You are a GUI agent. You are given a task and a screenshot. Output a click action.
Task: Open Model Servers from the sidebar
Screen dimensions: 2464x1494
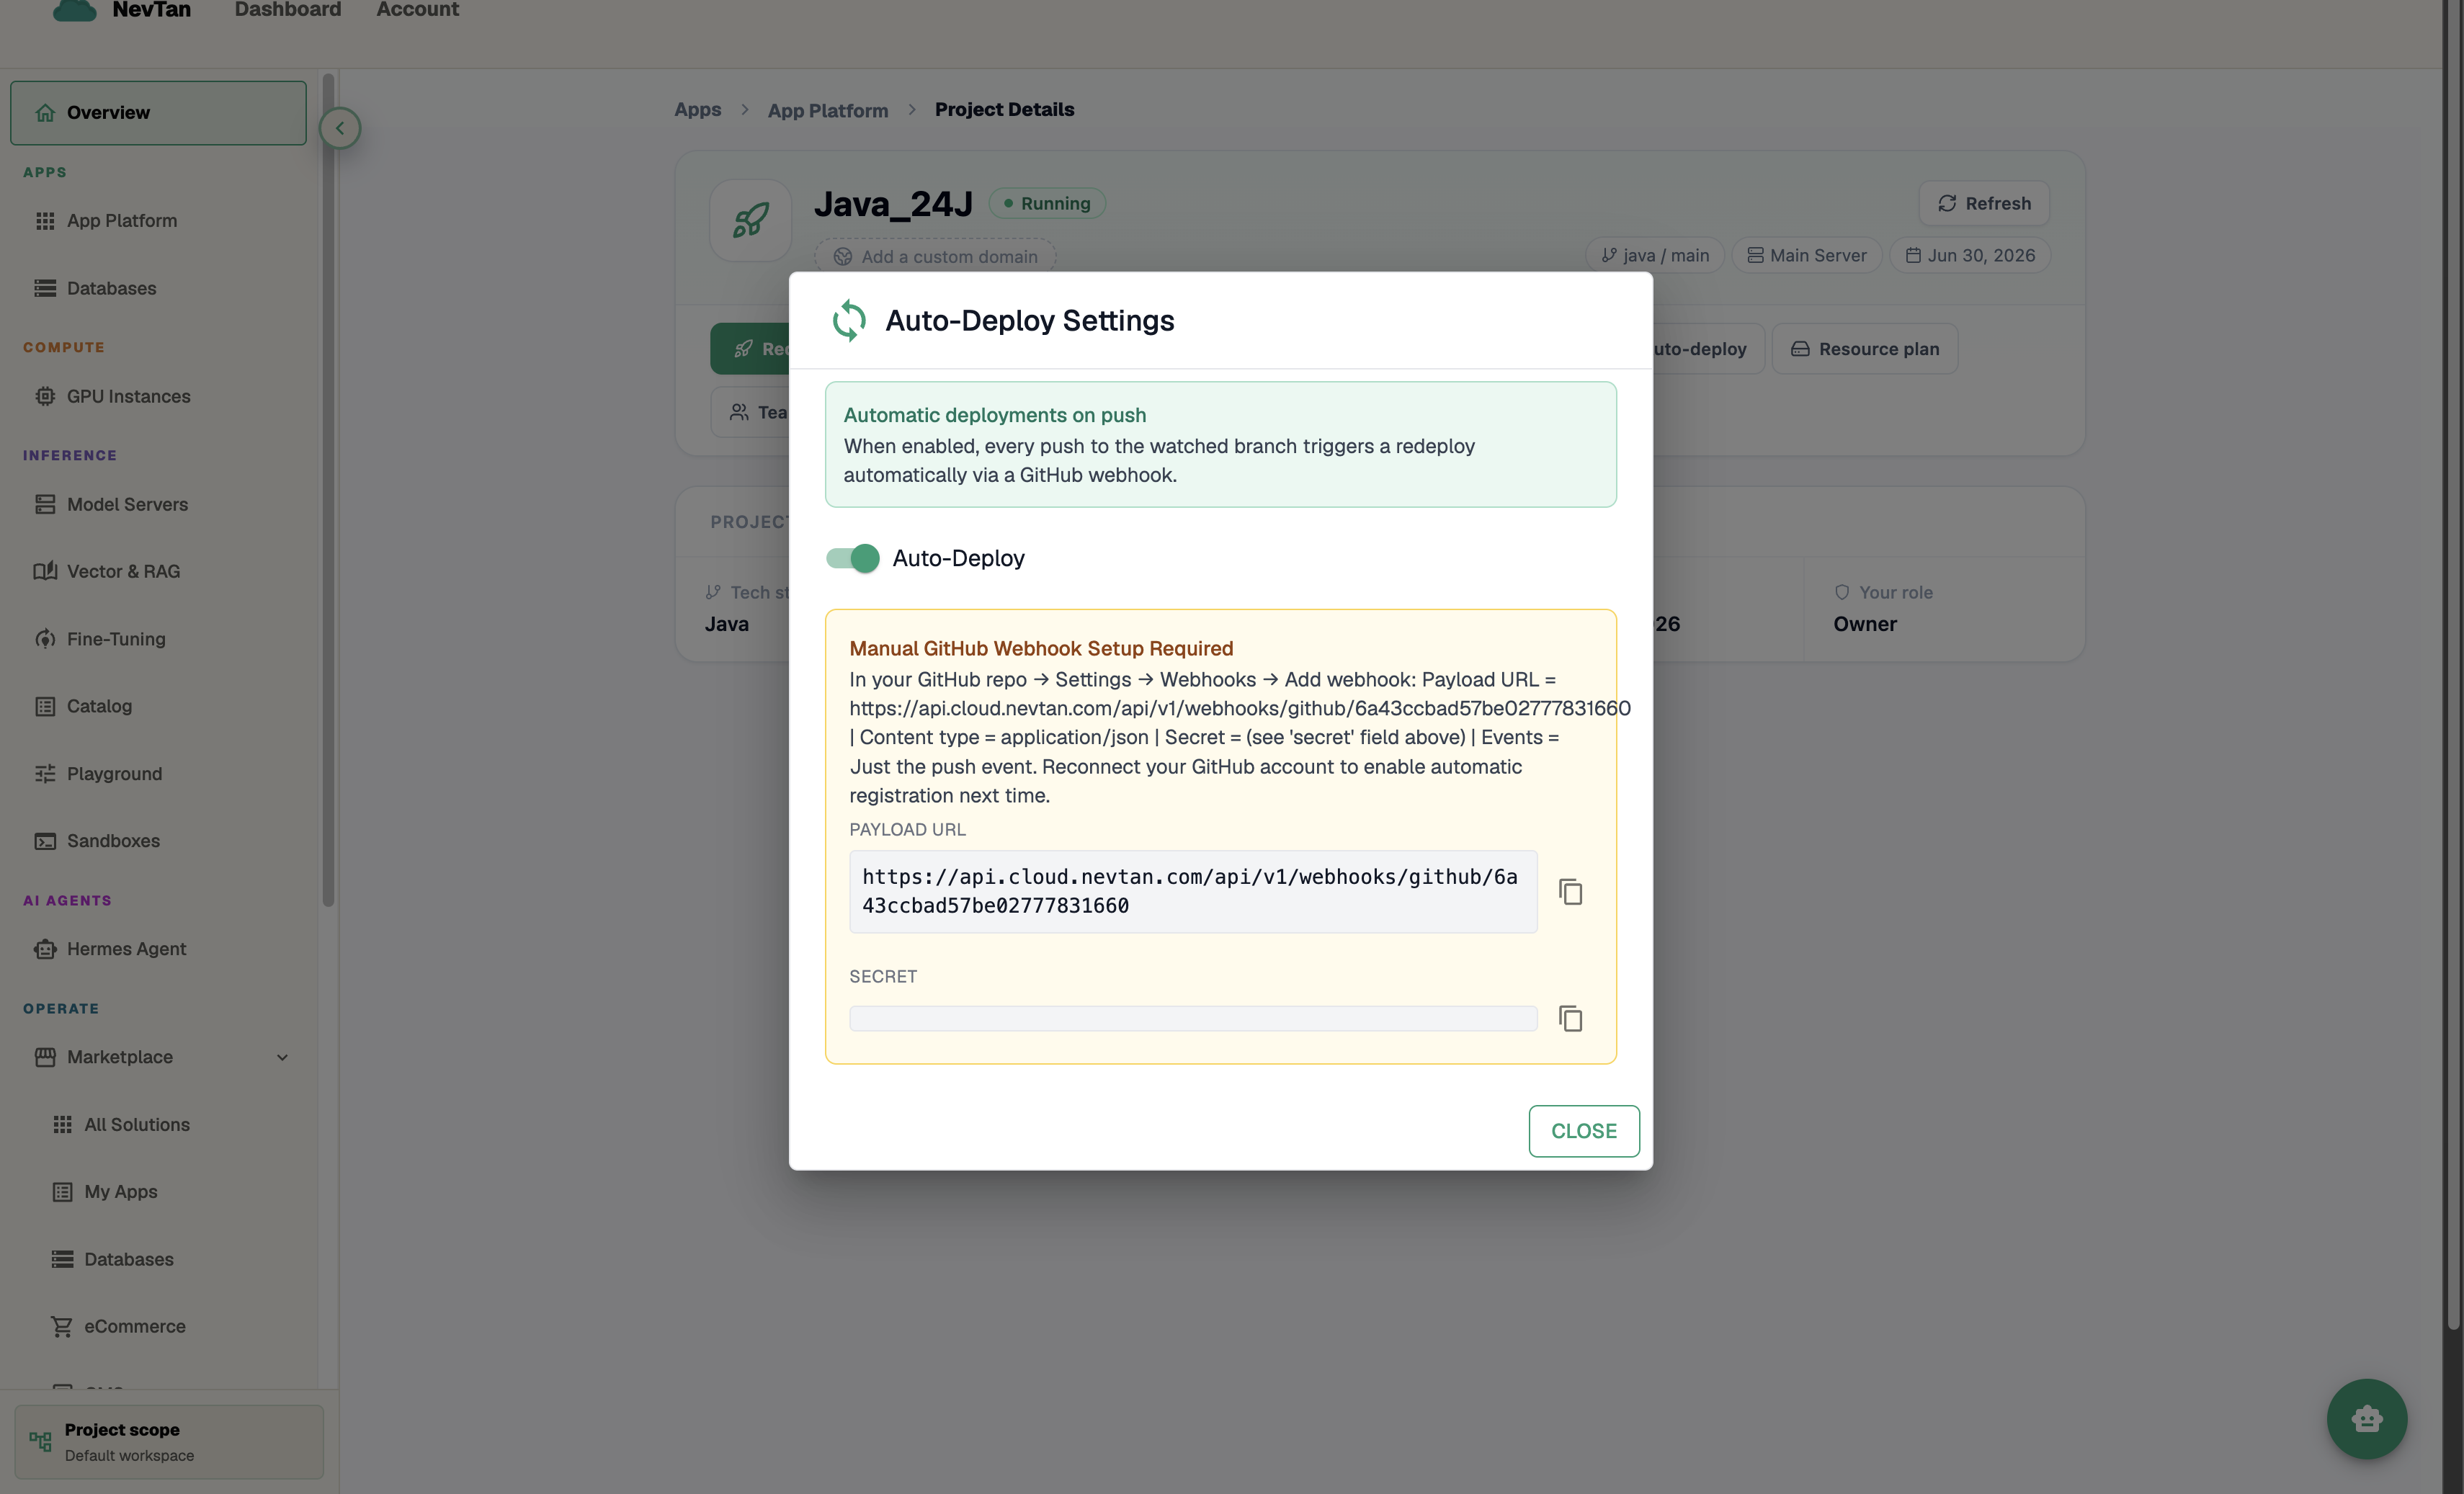click(158, 504)
